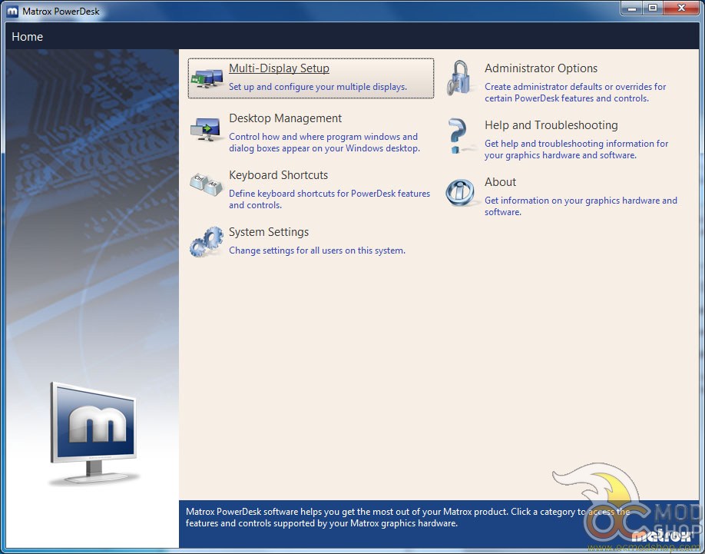Screen dimensions: 705x554
Task: Click the Home navigation label
Action: [27, 37]
